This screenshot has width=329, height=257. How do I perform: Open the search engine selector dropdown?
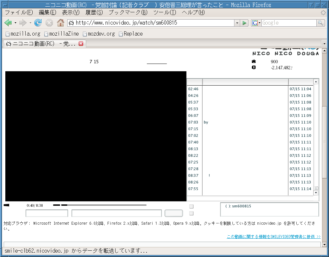(x=256, y=23)
